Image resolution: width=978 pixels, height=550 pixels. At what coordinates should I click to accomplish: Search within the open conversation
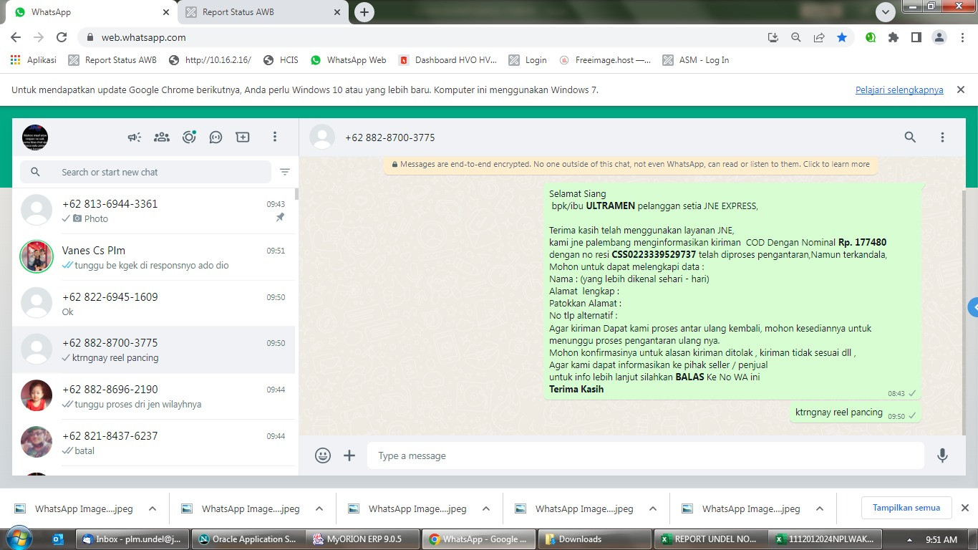point(910,137)
